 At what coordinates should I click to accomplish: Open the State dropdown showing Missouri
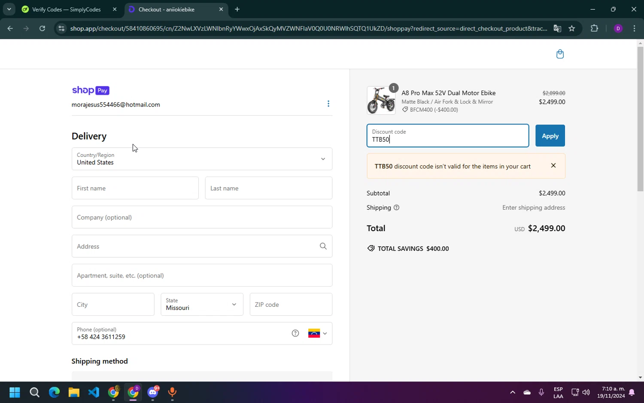click(x=202, y=304)
